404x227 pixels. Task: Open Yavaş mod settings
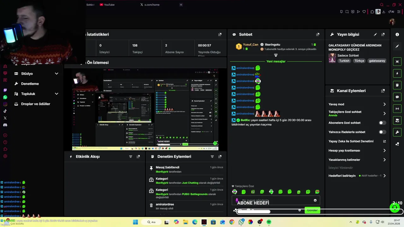point(357,104)
